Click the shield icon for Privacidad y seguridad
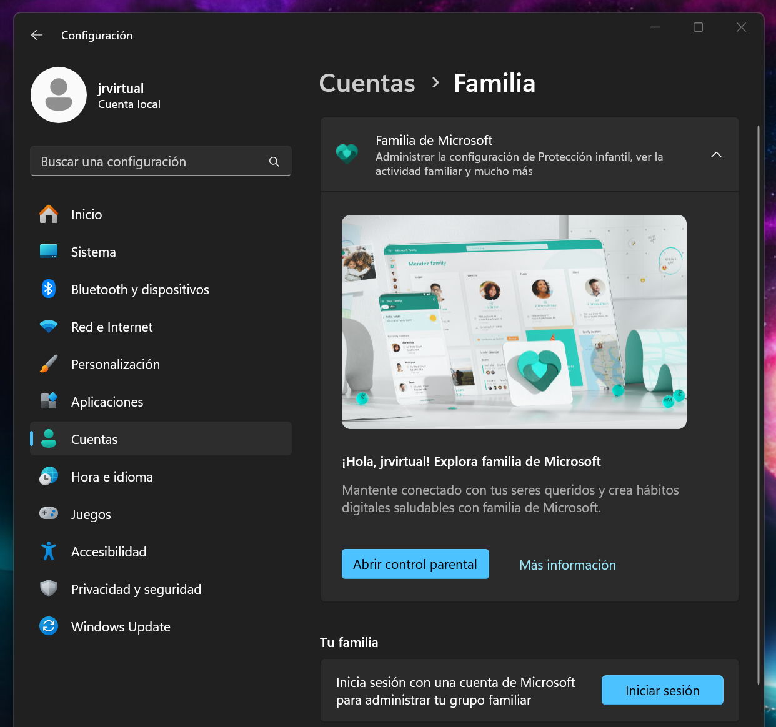 click(49, 588)
